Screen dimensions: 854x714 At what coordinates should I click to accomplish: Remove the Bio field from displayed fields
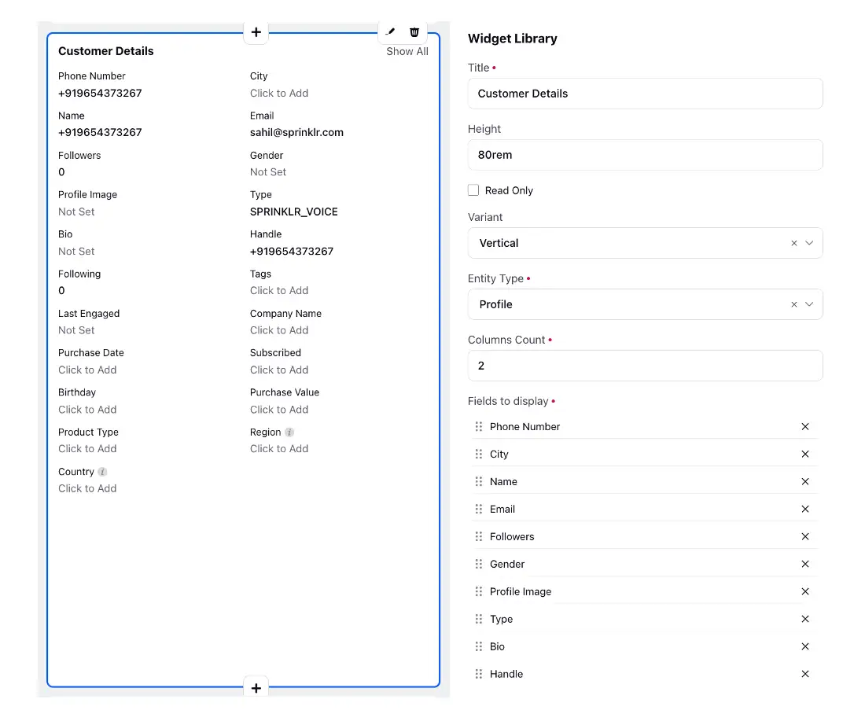[805, 646]
